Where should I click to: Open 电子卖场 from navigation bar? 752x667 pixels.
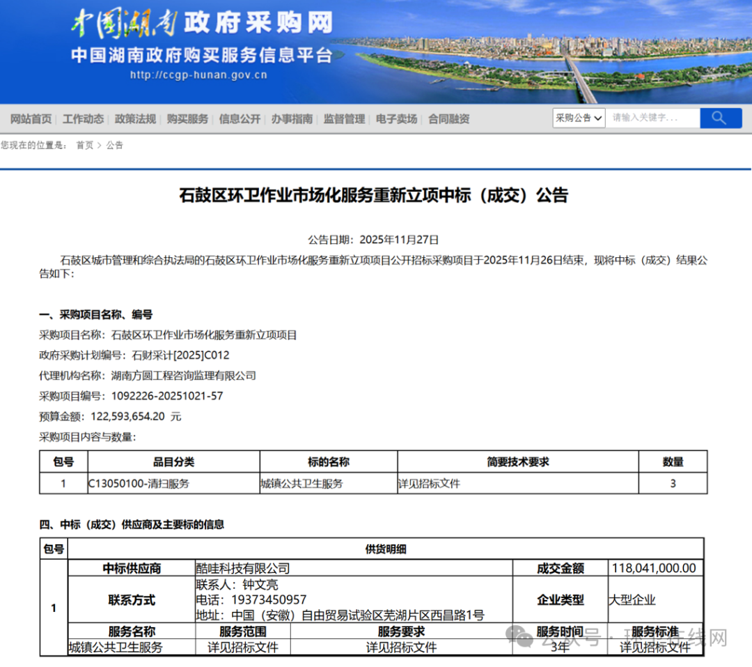coord(397,119)
